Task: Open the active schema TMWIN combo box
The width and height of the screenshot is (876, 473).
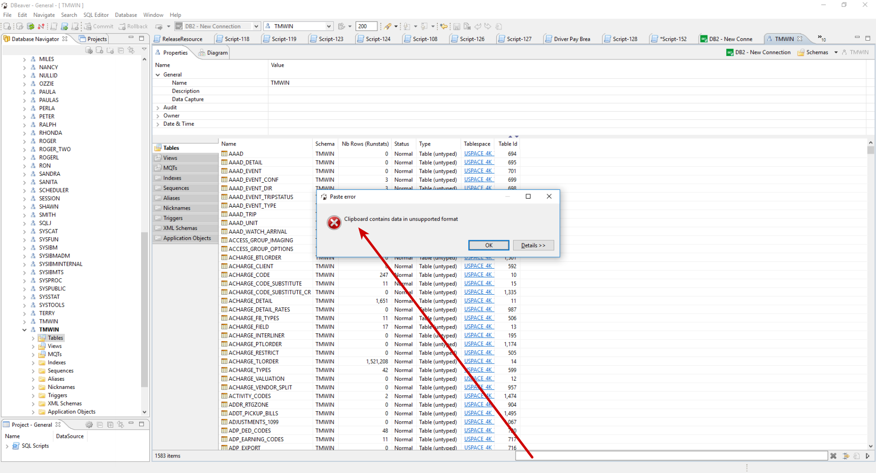Action: [299, 27]
